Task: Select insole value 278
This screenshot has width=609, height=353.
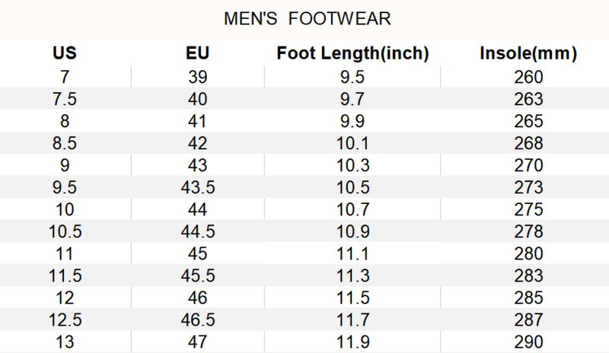Action: 528,231
